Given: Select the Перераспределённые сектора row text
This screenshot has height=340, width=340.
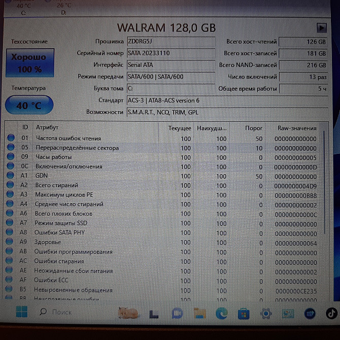Looking at the screenshot, I should (x=77, y=148).
